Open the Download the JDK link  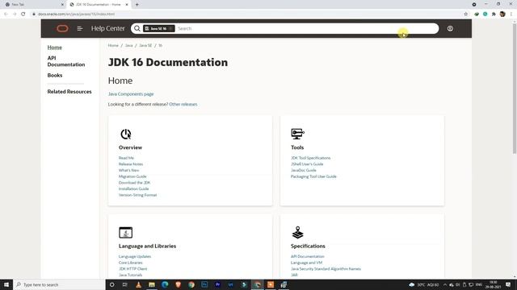pyautogui.click(x=135, y=183)
